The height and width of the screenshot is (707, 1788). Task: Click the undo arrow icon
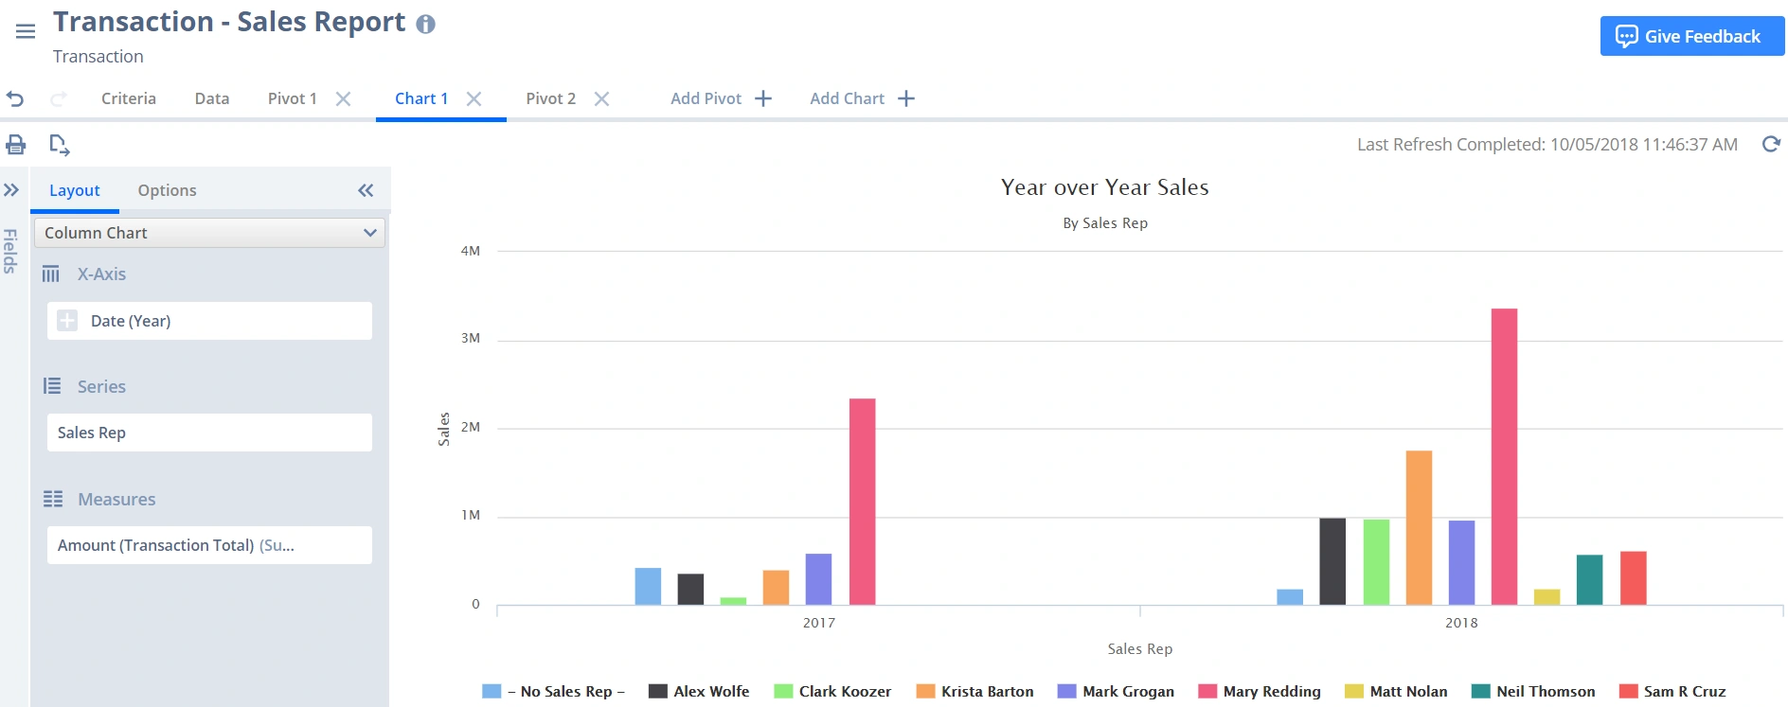(x=15, y=98)
